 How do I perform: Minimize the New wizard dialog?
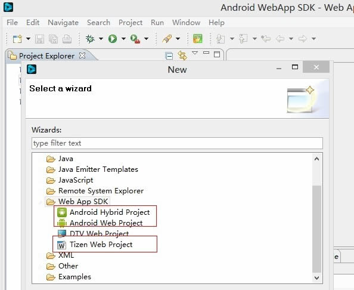[279, 68]
